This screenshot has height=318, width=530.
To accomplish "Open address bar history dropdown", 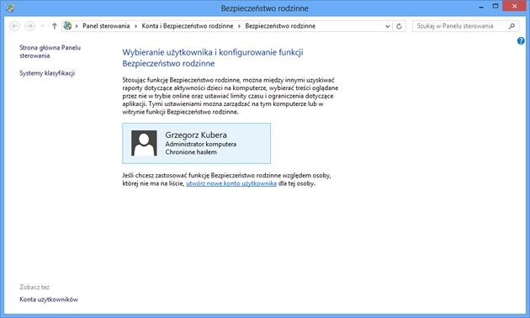I will [x=387, y=26].
